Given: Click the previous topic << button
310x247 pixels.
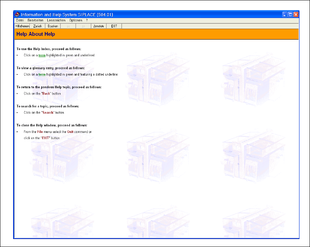Looking at the screenshot, I should tap(68, 26).
